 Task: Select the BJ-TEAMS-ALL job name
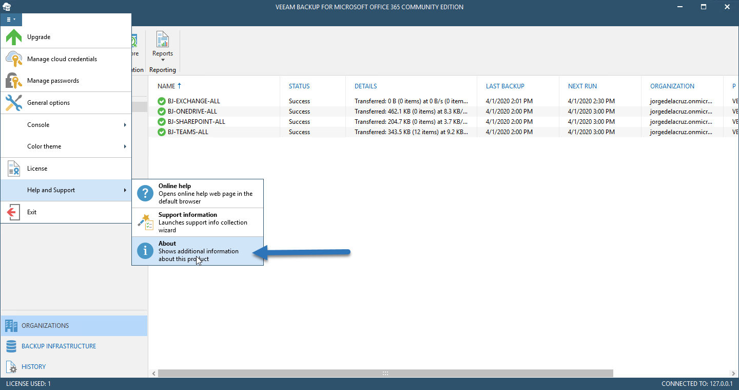tap(188, 132)
